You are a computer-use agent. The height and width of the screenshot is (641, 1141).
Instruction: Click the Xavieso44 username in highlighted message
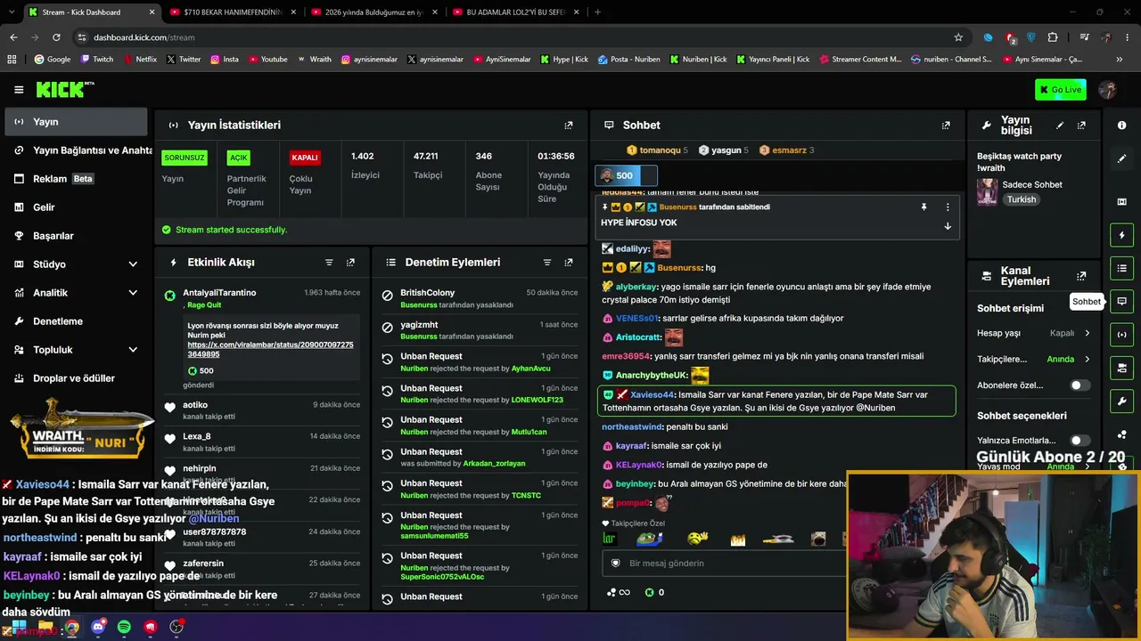(x=653, y=394)
